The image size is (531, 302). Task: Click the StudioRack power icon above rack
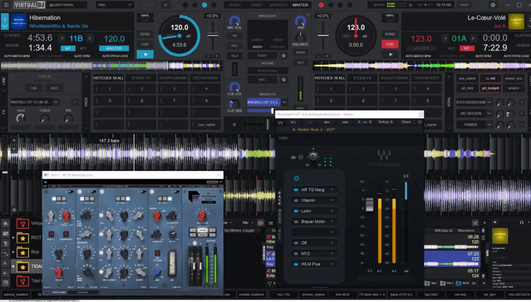point(296,178)
